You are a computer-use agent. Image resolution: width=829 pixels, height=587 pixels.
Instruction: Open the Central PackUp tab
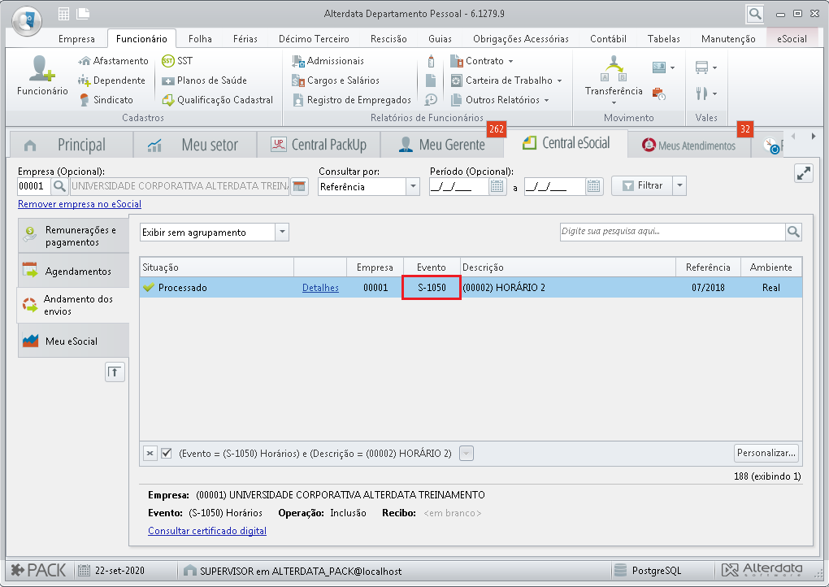tap(319, 145)
